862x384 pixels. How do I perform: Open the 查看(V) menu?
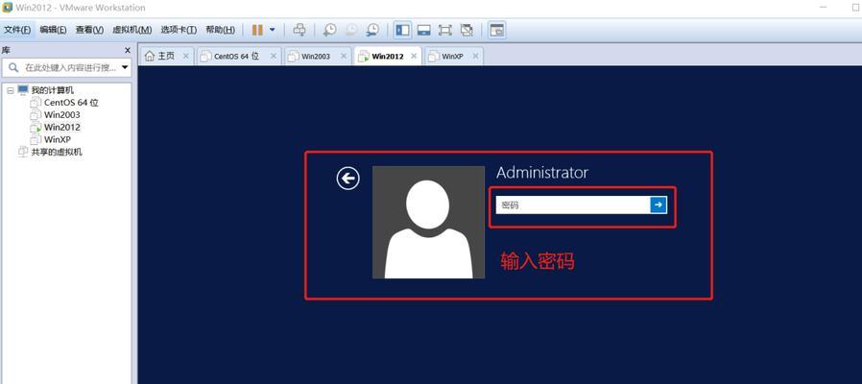[x=89, y=30]
